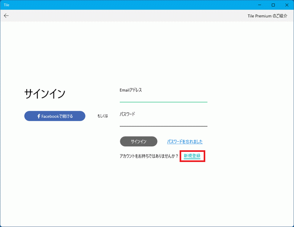
Task: Minimize the Tile window
Action: point(260,5)
